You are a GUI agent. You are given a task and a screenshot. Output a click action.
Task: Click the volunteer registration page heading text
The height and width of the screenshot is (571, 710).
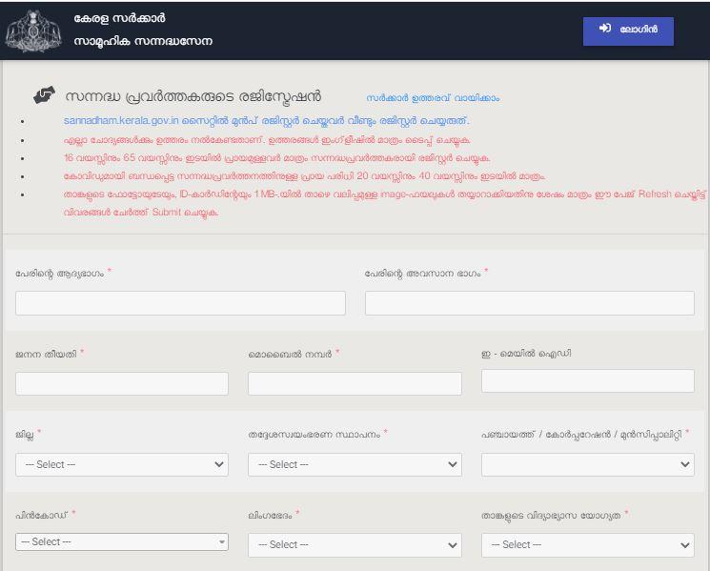point(193,96)
